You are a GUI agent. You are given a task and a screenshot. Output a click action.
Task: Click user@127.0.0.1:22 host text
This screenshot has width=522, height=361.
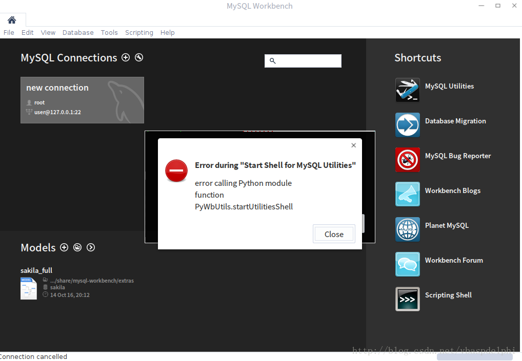(x=57, y=112)
